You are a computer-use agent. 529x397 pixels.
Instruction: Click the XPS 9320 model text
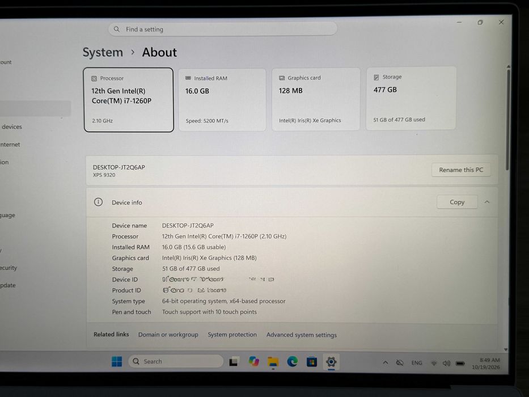104,175
